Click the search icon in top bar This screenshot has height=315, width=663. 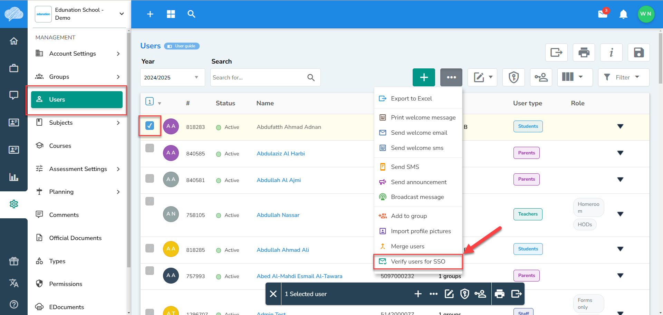191,14
